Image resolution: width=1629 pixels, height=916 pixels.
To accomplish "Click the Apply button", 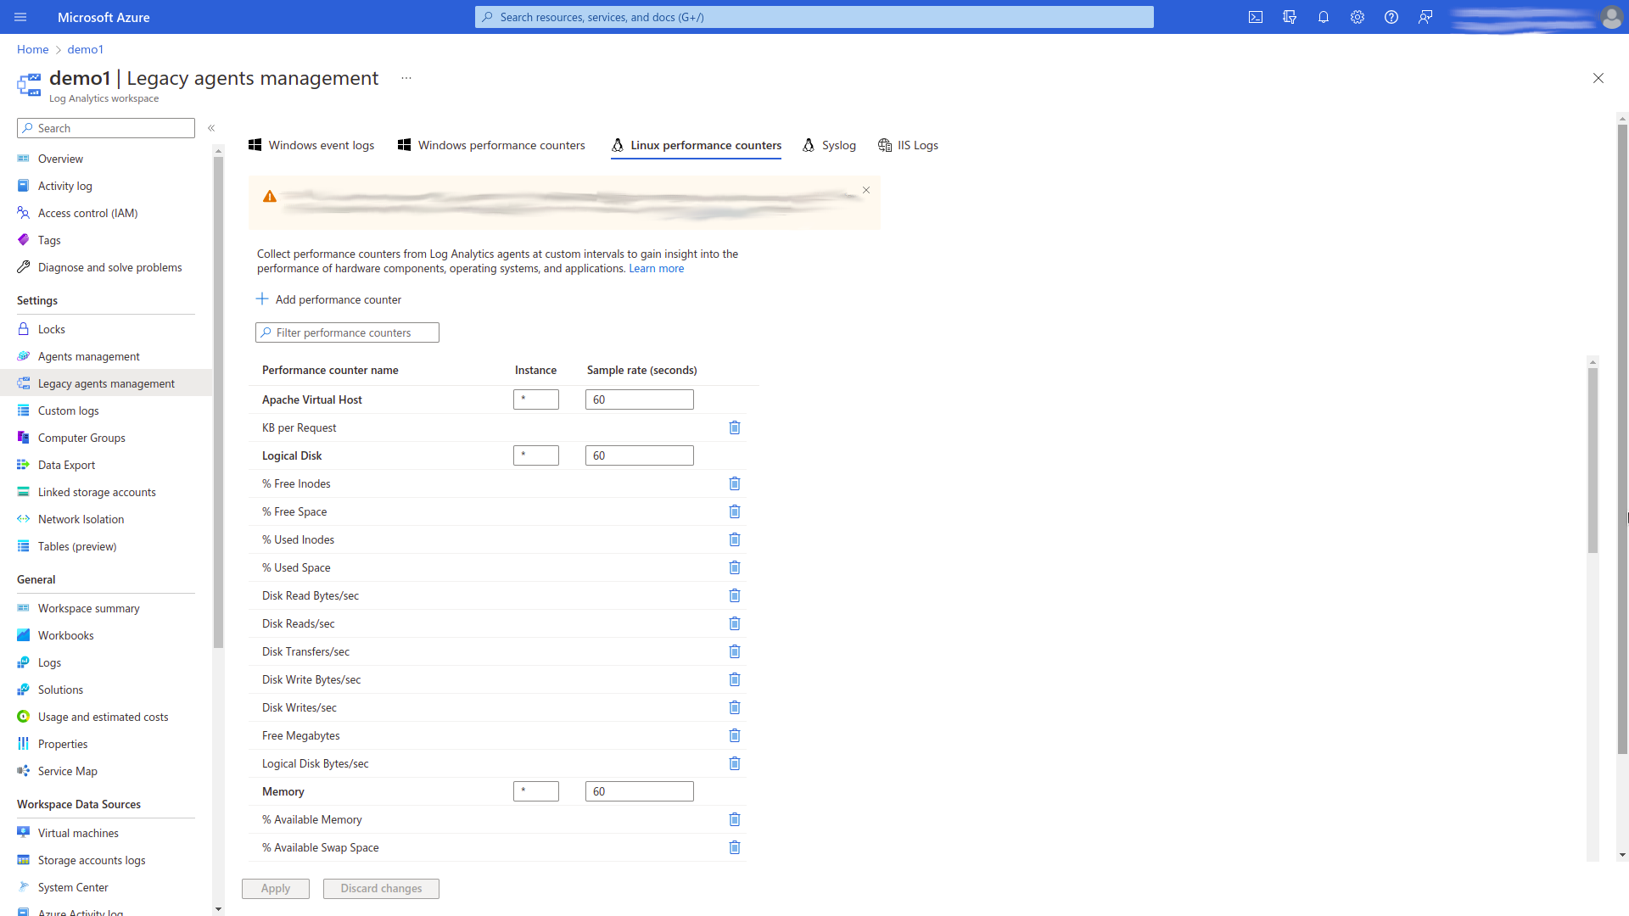I will 276,888.
